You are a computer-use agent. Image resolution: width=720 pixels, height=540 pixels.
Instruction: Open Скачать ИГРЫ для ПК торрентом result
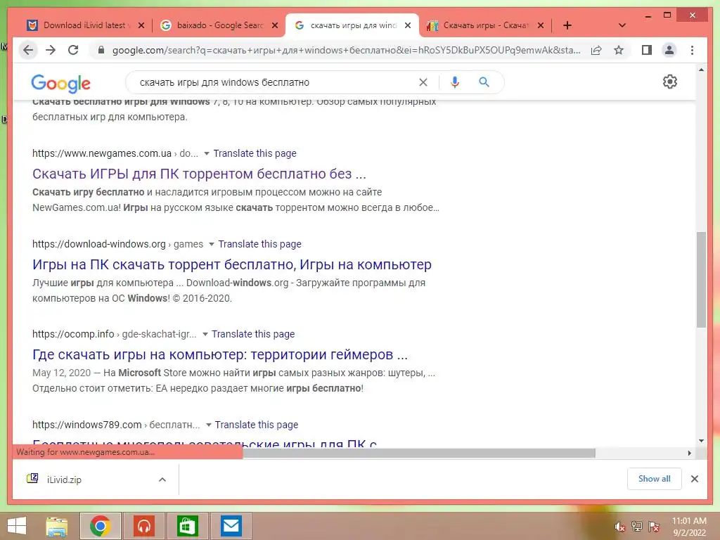199,174
